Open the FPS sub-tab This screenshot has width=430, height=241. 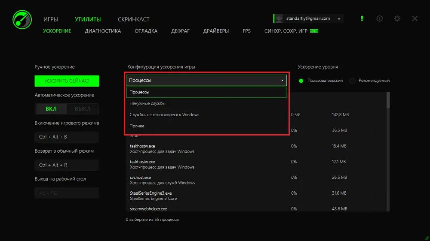pyautogui.click(x=246, y=31)
